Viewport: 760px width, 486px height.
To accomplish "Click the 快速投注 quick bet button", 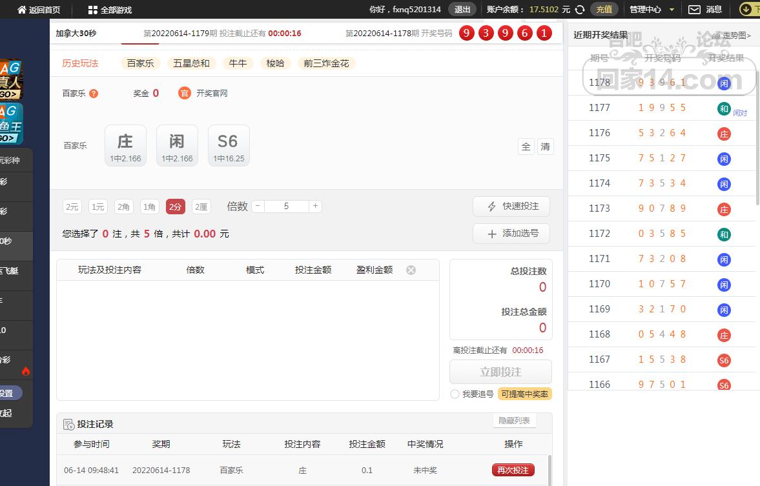I will coord(511,206).
